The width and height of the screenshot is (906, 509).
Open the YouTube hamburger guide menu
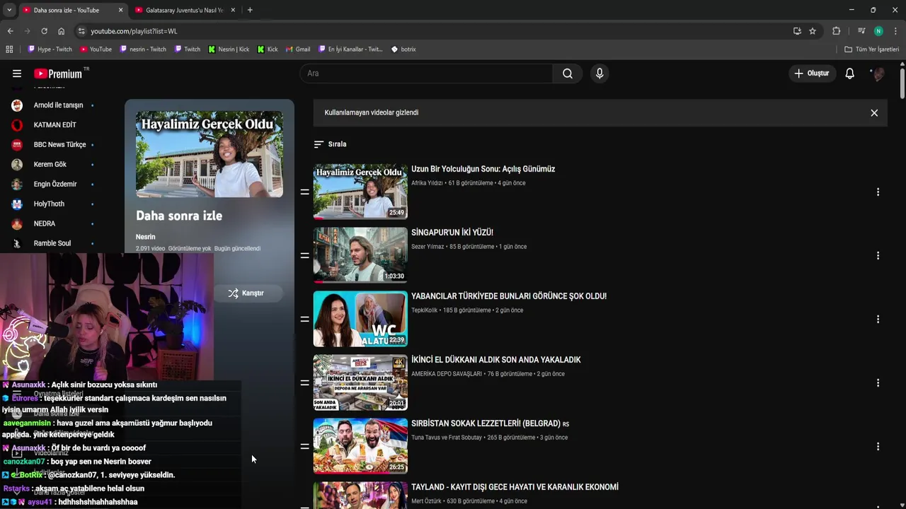pyautogui.click(x=17, y=74)
